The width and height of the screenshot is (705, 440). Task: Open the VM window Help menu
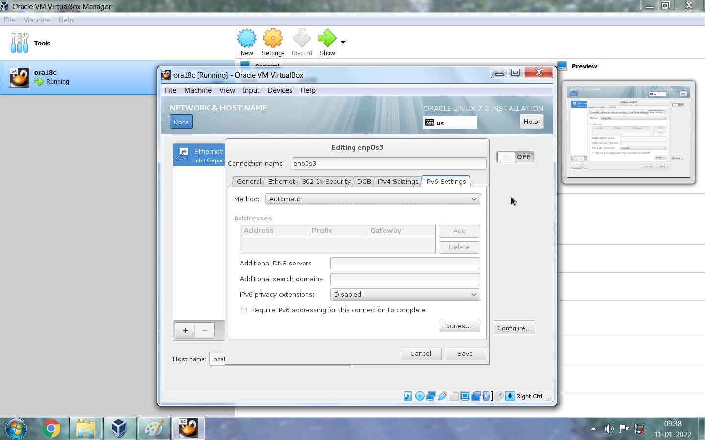[x=307, y=90]
